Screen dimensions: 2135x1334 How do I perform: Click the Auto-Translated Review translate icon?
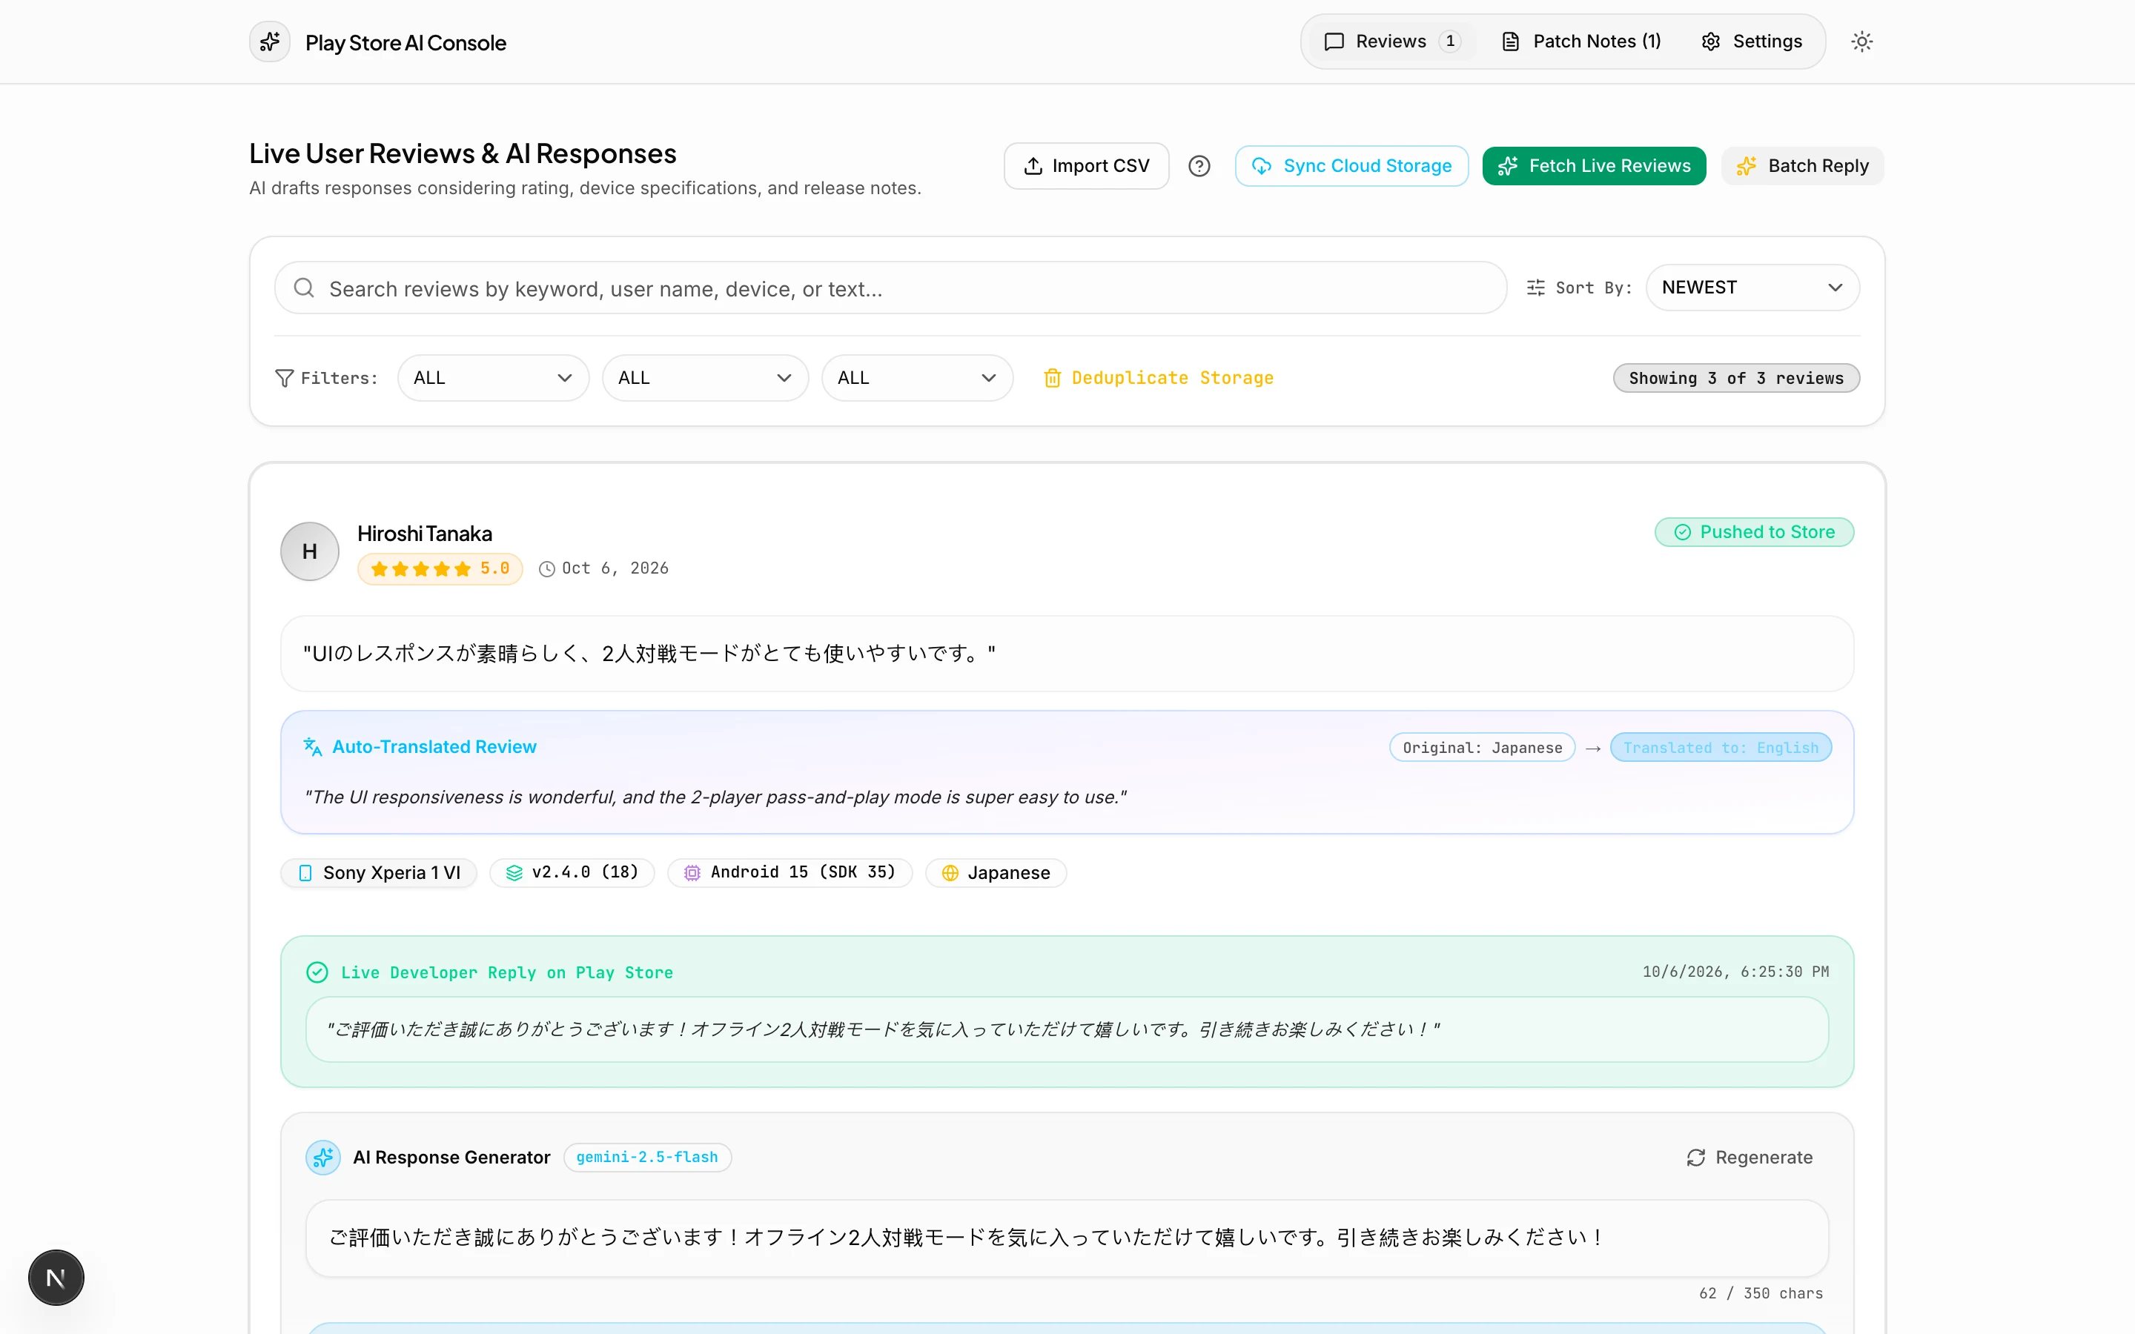point(312,746)
